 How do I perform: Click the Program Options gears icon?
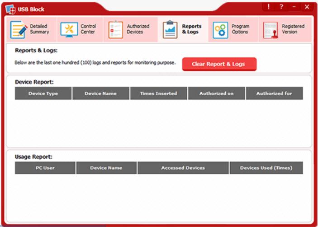coord(220,30)
